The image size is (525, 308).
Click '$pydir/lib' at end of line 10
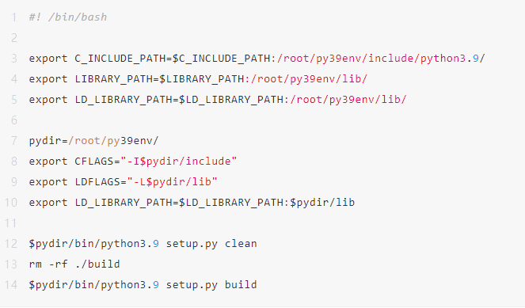[322, 203]
